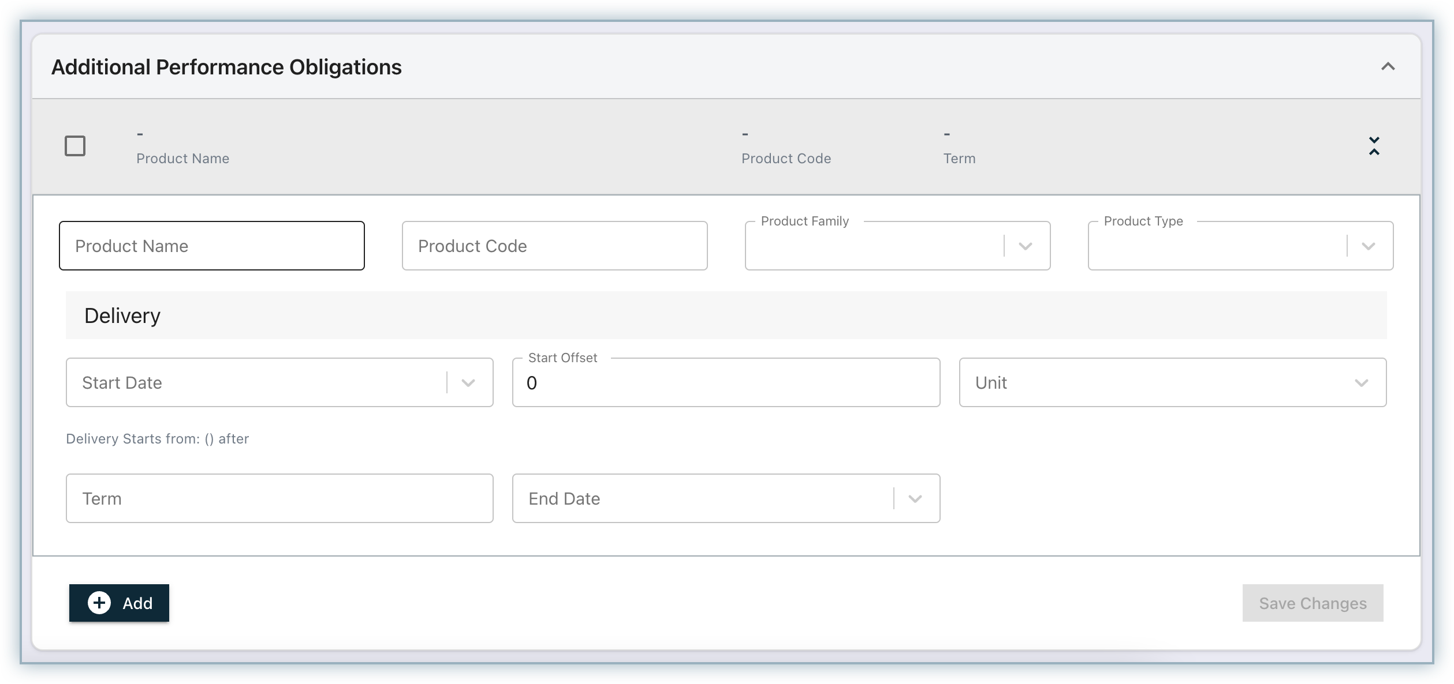Collapse the obligation row with double-chevron icon
Screen dimensions: 1454x684
pyautogui.click(x=1374, y=146)
